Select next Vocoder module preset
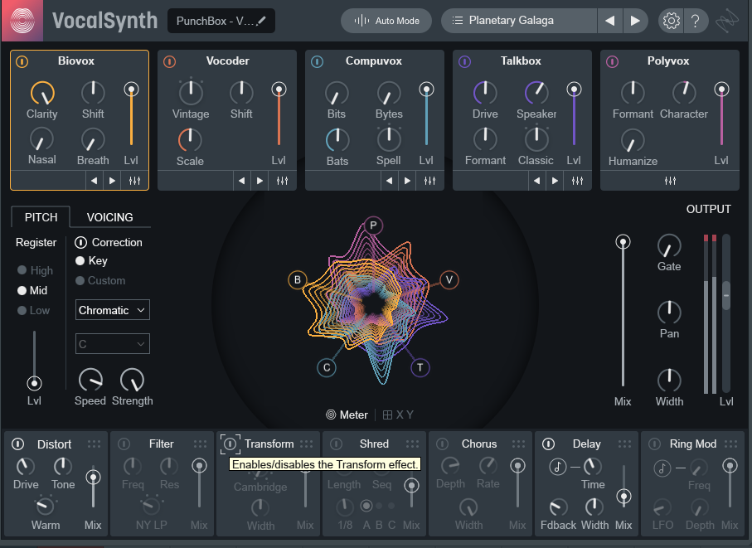Image resolution: width=752 pixels, height=548 pixels. click(x=260, y=181)
